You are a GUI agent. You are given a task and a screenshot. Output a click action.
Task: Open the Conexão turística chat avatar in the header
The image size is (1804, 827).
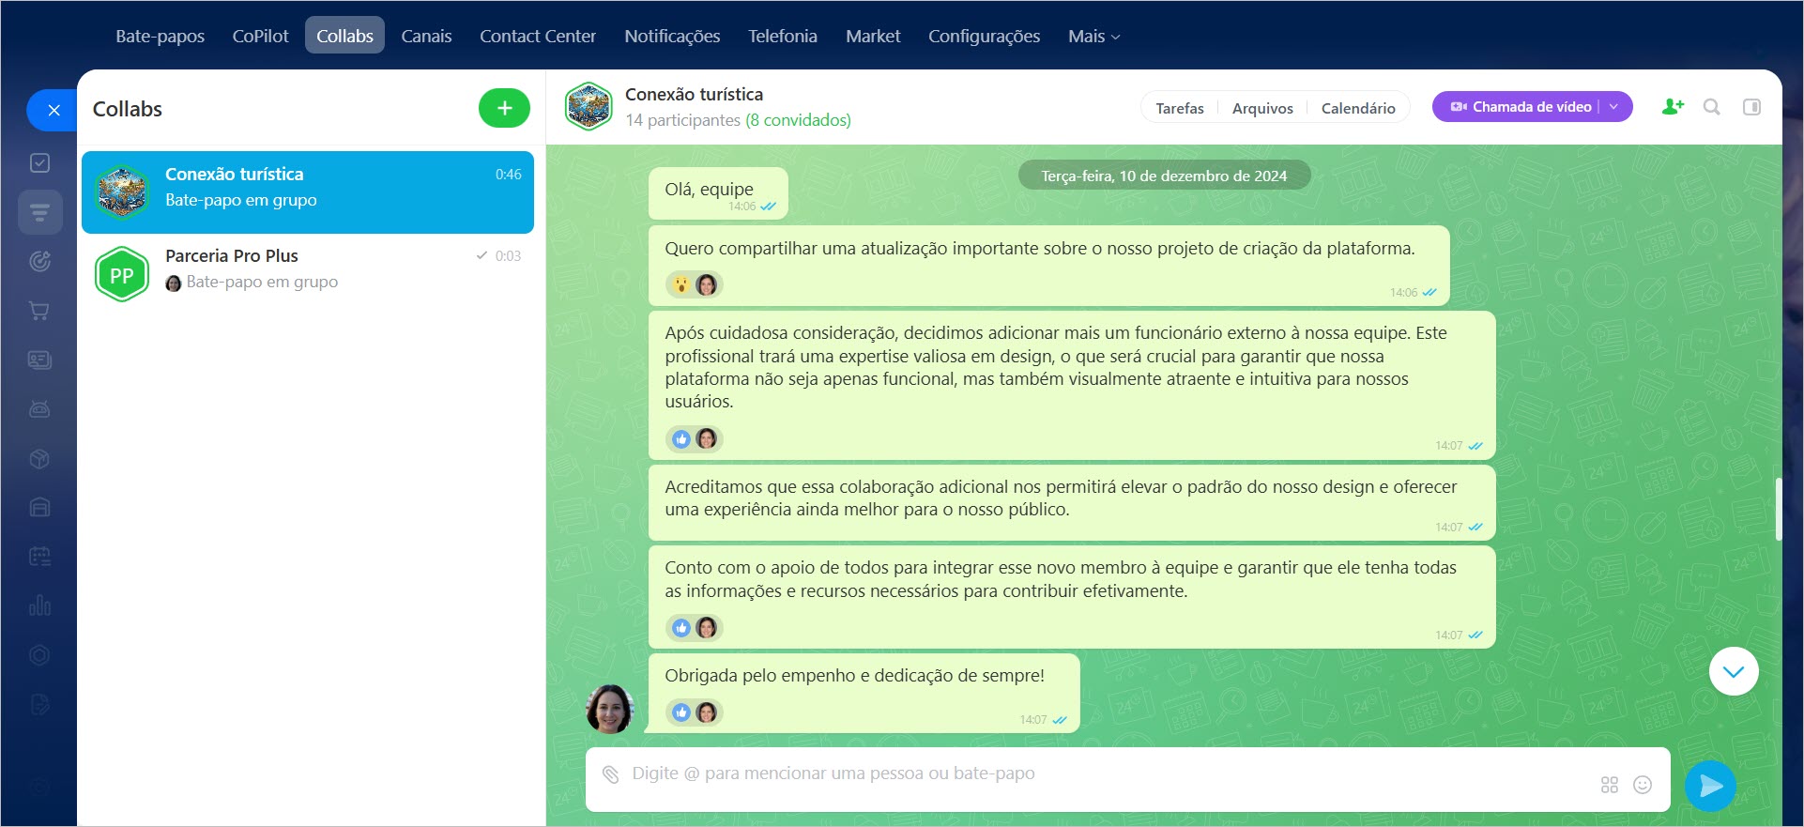pos(589,106)
